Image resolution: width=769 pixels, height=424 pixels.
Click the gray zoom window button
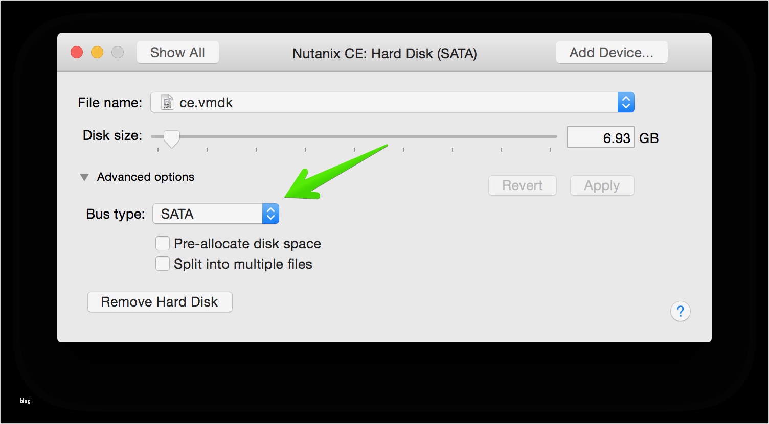point(118,52)
